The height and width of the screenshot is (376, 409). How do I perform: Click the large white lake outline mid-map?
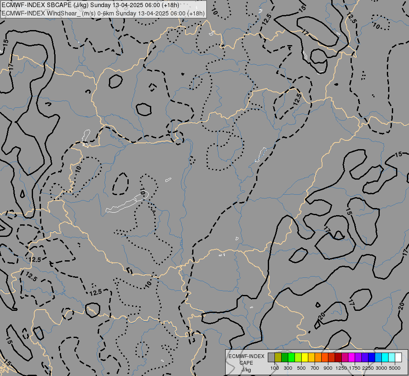[127, 202]
